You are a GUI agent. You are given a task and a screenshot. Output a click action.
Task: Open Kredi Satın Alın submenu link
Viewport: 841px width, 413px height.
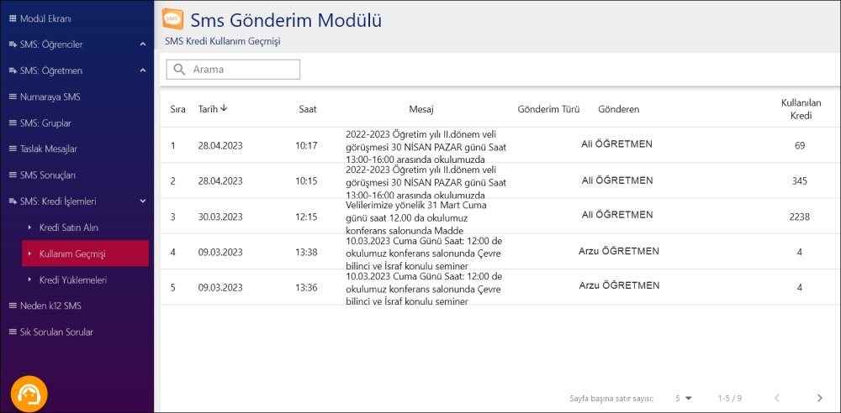[74, 227]
